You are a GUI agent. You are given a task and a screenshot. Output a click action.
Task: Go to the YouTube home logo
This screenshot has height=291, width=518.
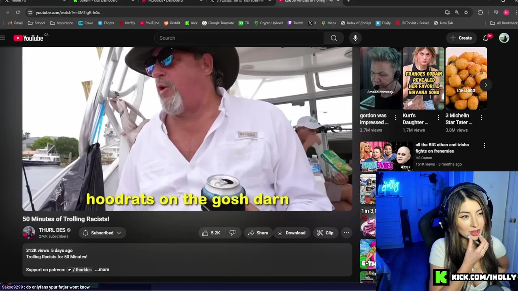point(28,38)
